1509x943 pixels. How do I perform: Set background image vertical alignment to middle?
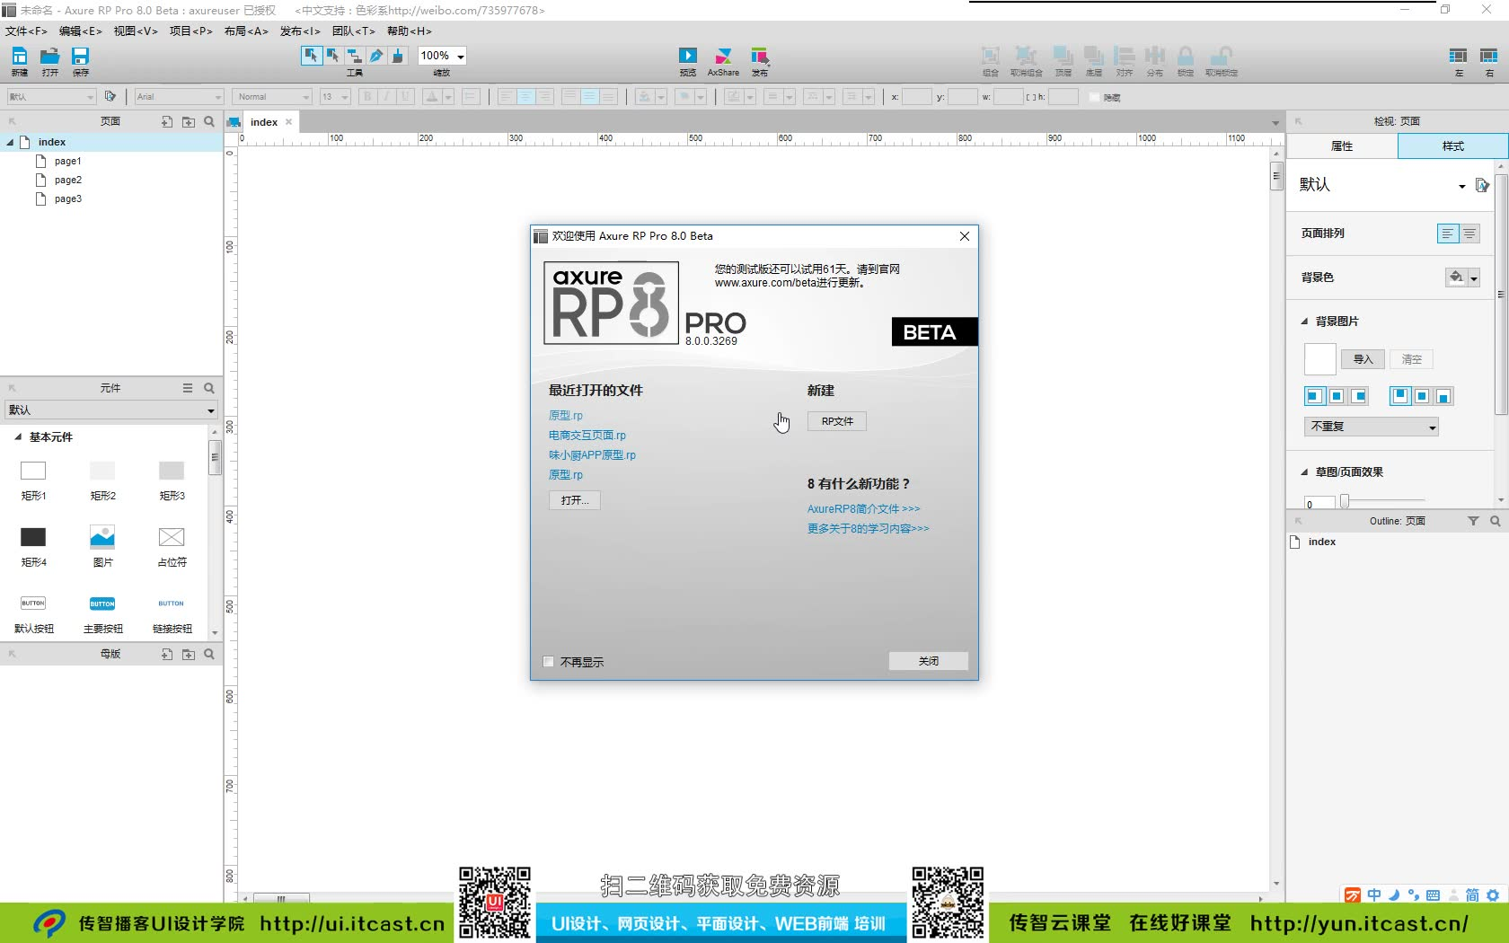click(1422, 396)
